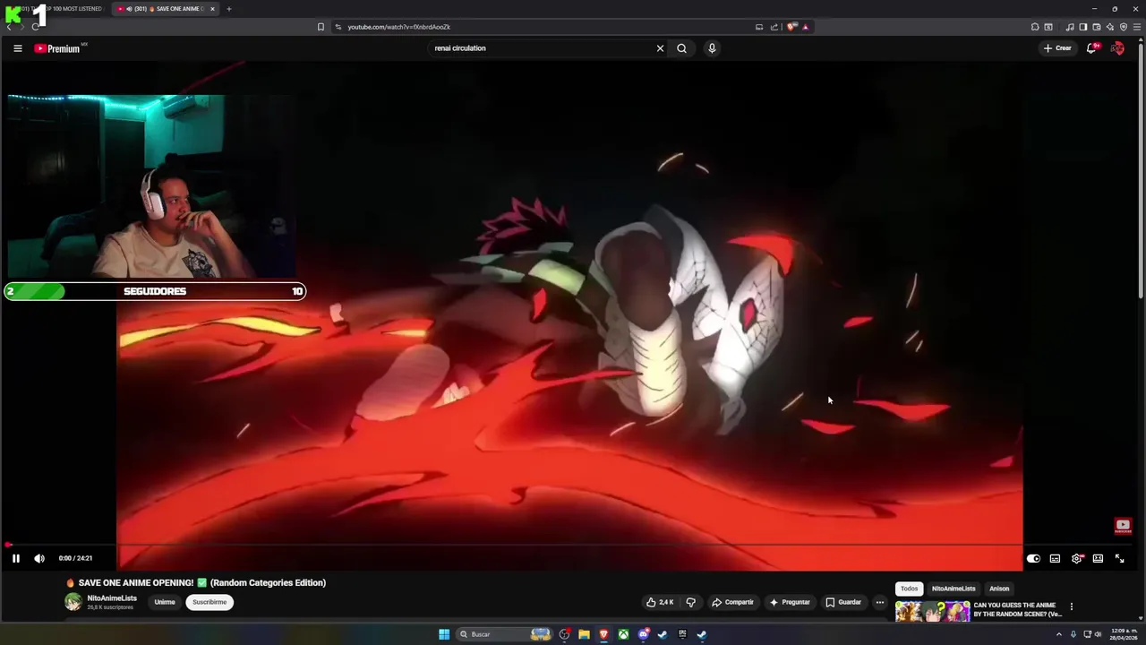Screen dimensions: 1146x645
Task: Clear the search box text
Action: click(660, 48)
